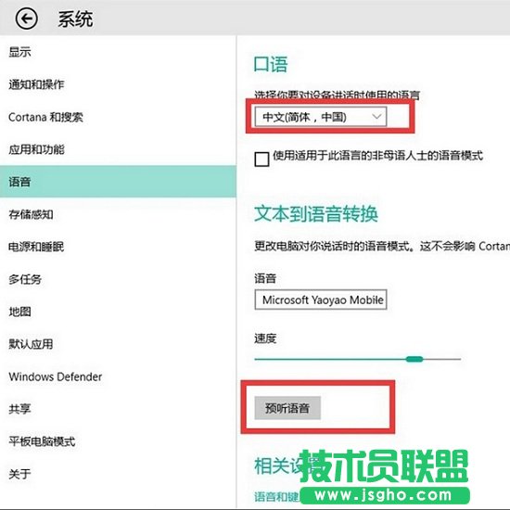This screenshot has height=510, width=510.
Task: Open 平板电脑模式 settings
Action: point(42,441)
